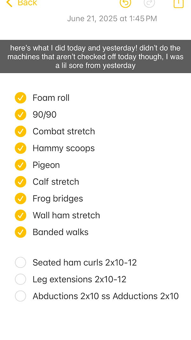Uncheck the Banded walks item
This screenshot has height=340, width=191.
click(20, 232)
